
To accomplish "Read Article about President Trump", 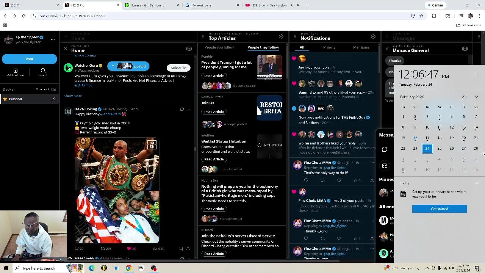I will (x=214, y=76).
